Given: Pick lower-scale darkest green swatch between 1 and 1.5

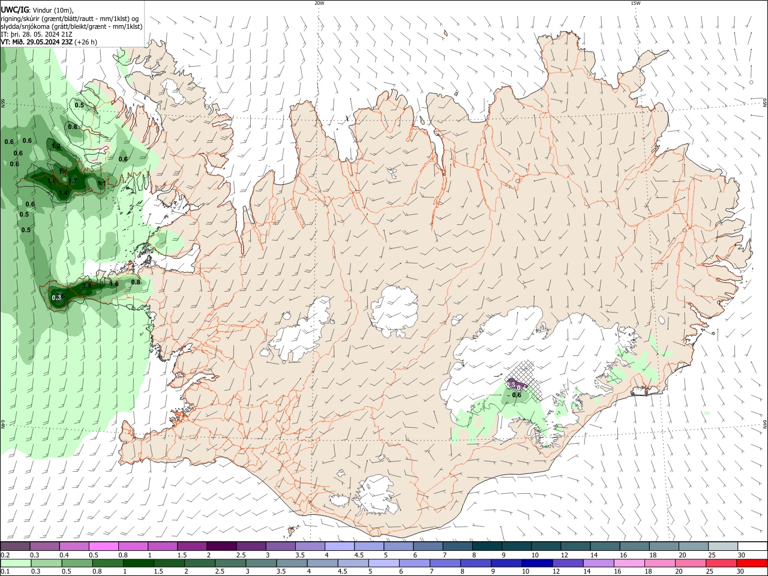Looking at the screenshot, I should tap(138, 563).
